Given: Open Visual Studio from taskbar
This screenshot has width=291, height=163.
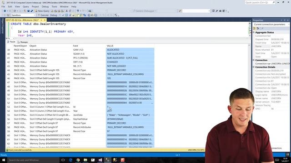Looking at the screenshot, I should (x=100, y=160).
